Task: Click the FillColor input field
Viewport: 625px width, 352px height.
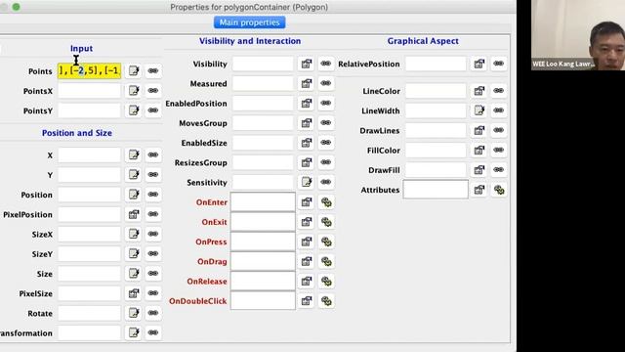Action: point(436,150)
